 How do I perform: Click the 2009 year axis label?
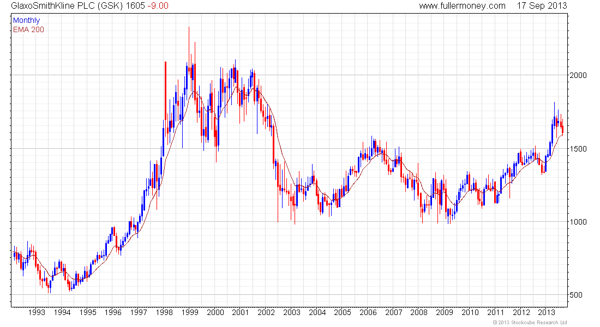pos(445,312)
